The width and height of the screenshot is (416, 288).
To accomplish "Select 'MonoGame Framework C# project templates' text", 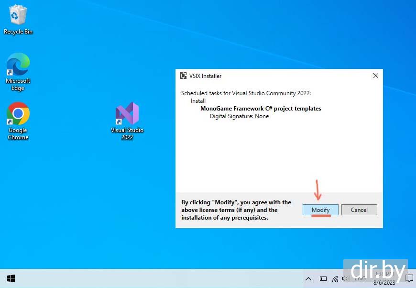I will coord(261,109).
